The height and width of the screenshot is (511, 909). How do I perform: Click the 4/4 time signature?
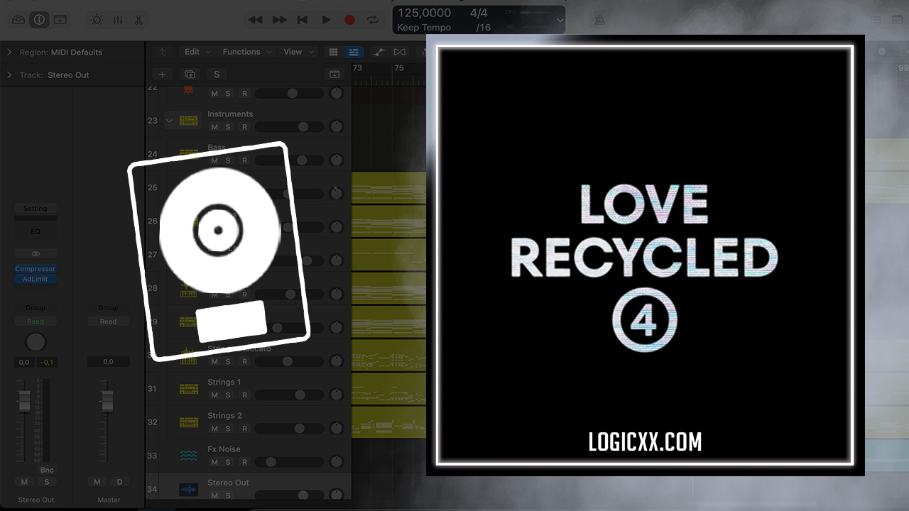(479, 13)
